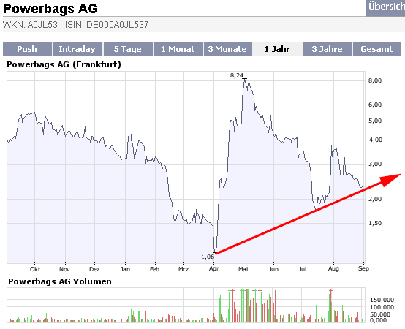
Task: Click the 5,00 price axis label
Action: (x=375, y=121)
